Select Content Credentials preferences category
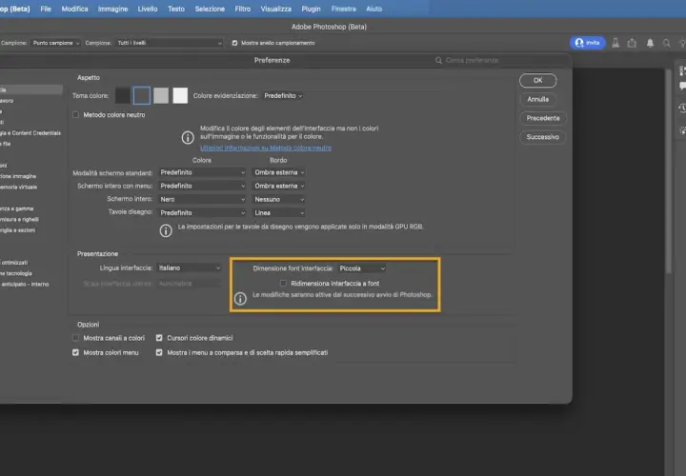The height and width of the screenshot is (476, 686). (x=30, y=133)
